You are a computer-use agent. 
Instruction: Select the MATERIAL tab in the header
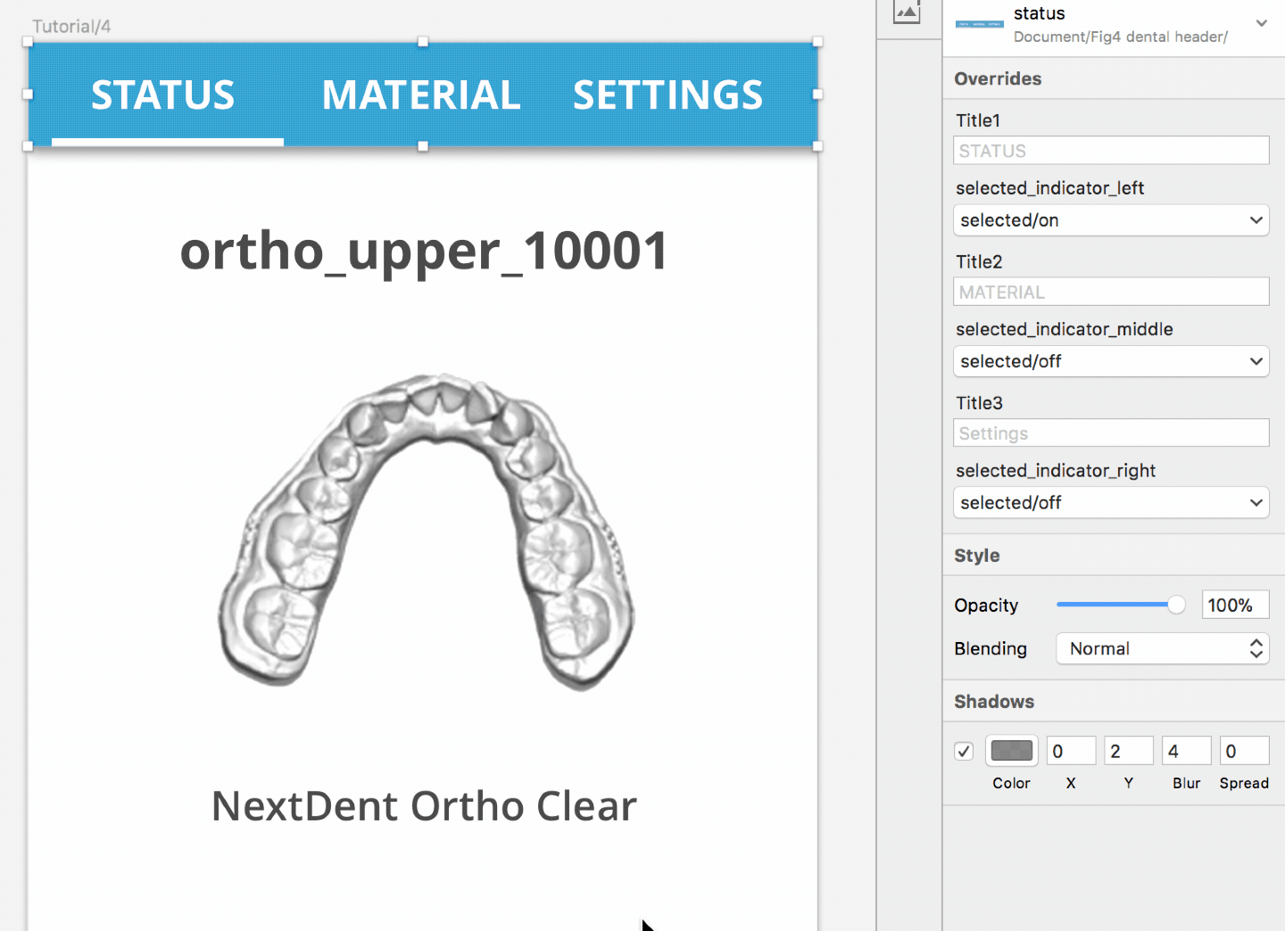tap(421, 95)
